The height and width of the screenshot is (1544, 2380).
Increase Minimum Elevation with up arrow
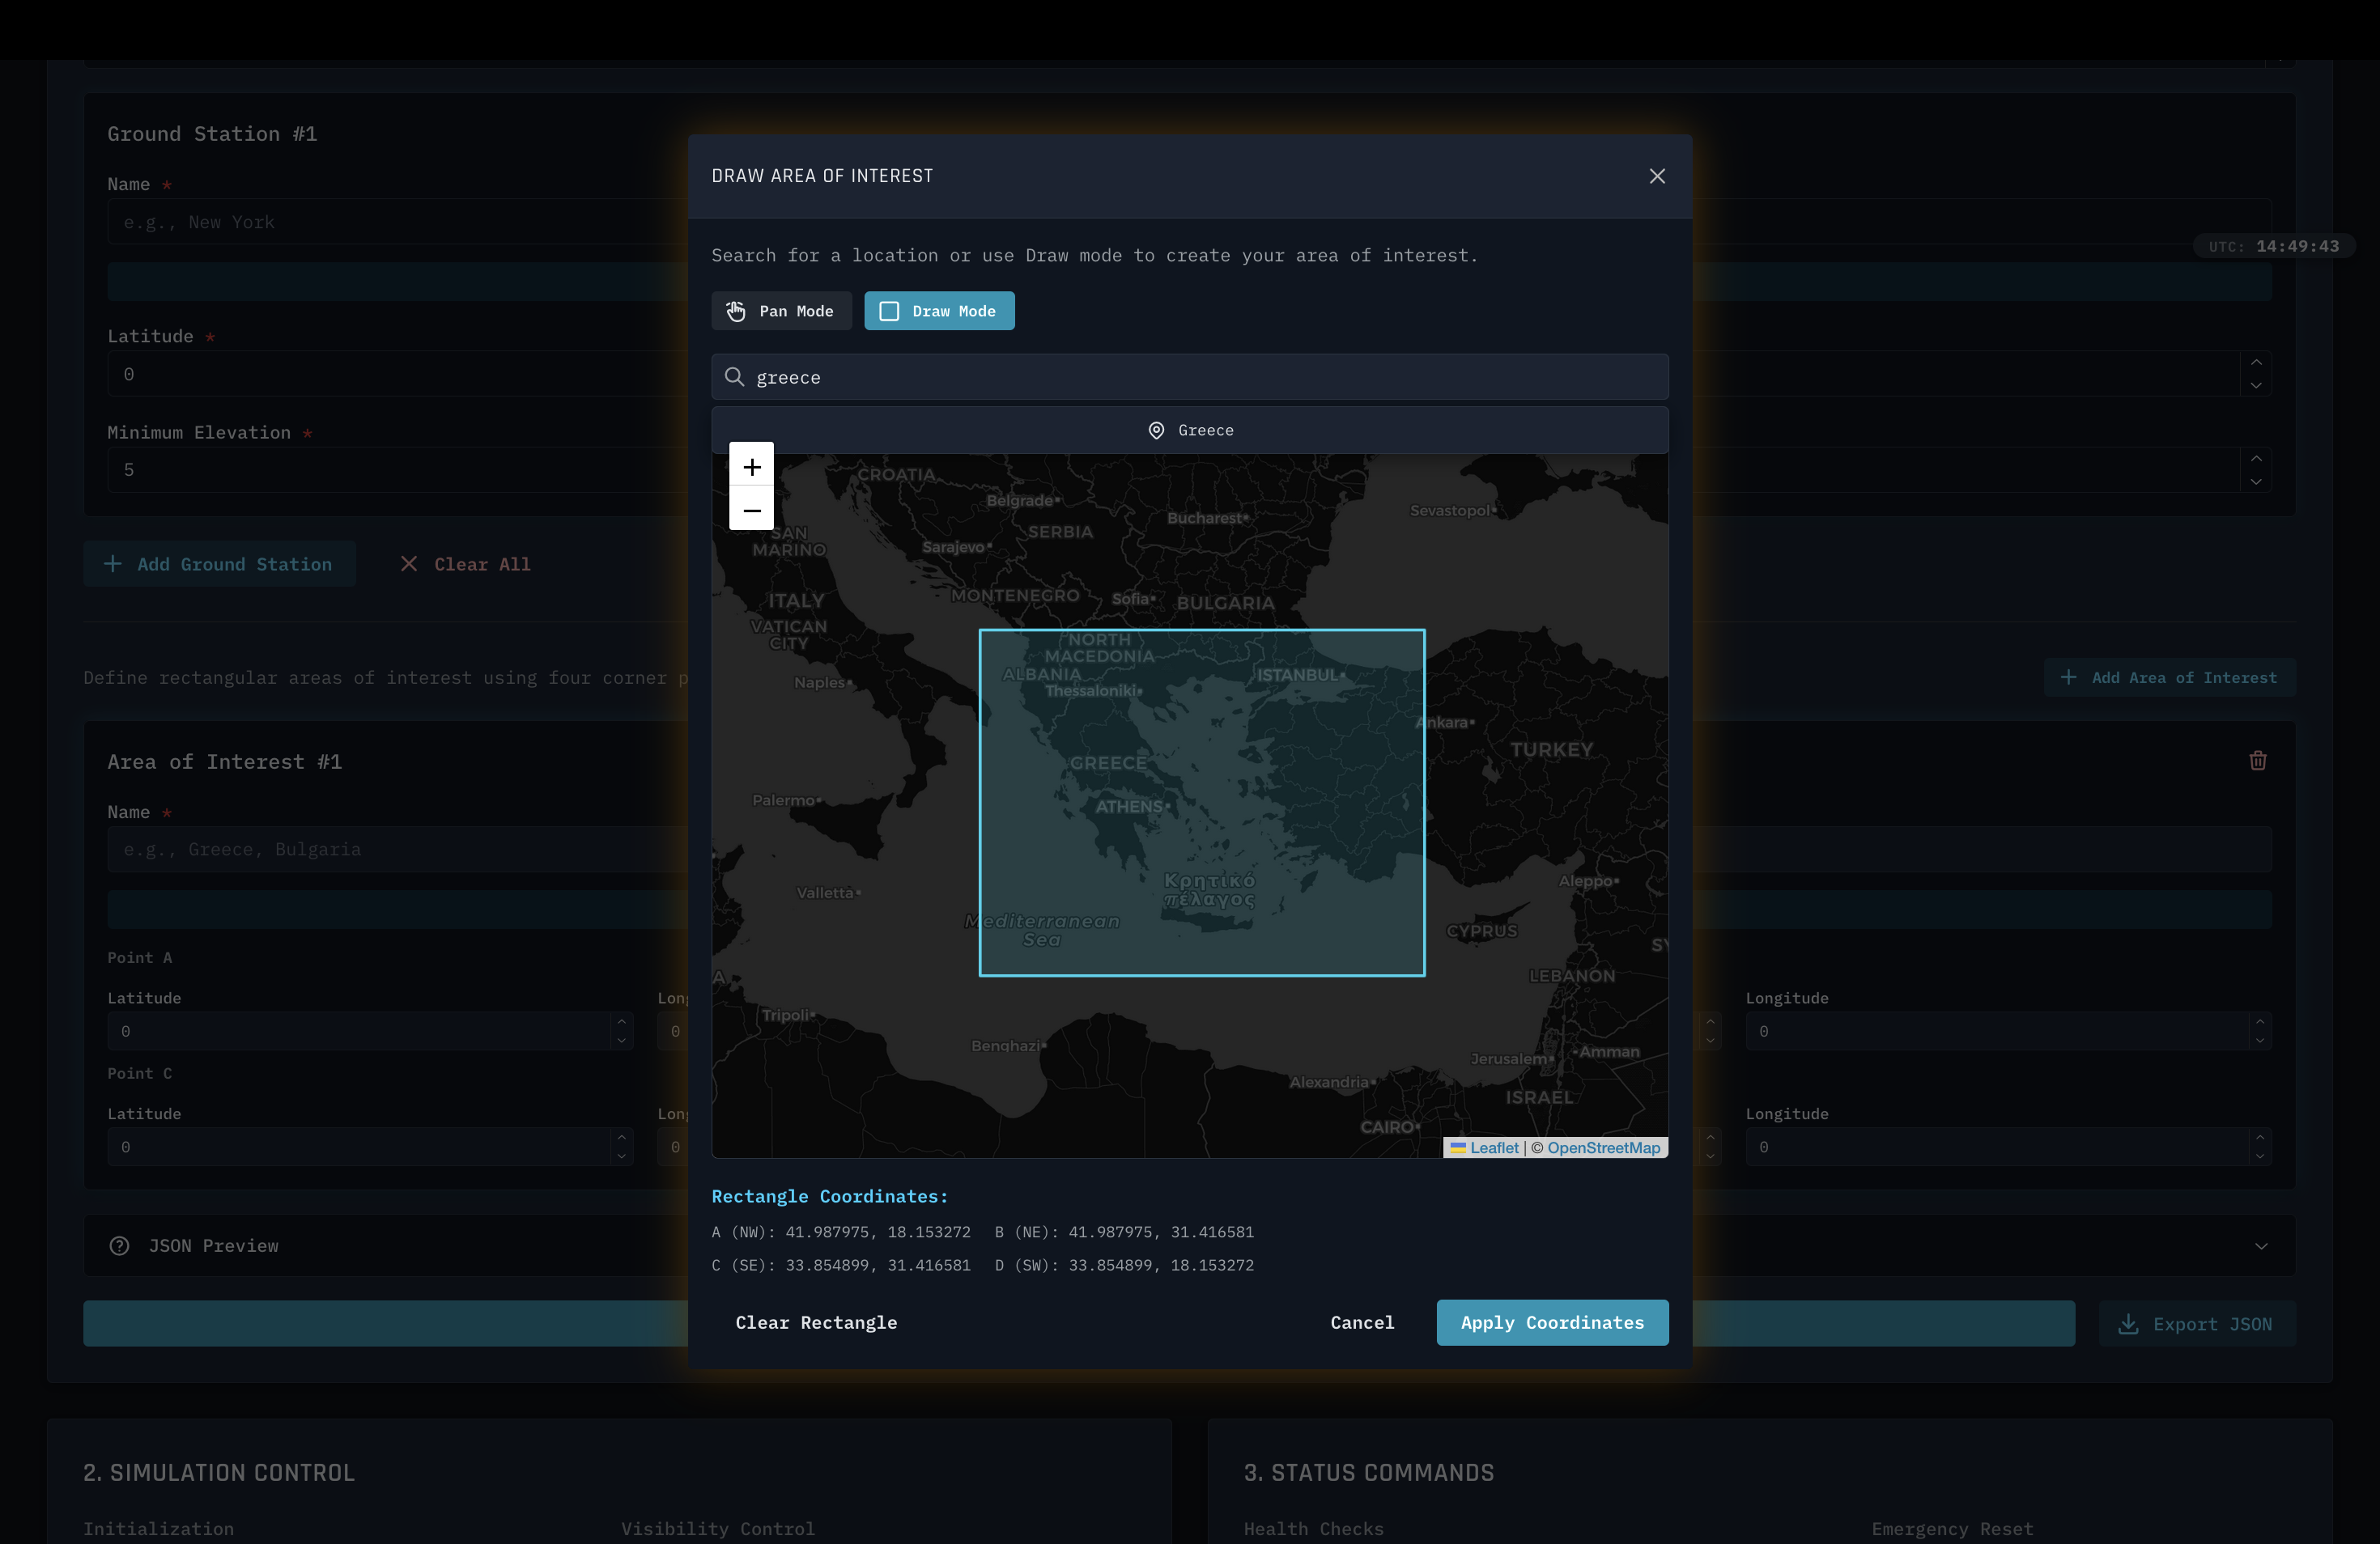pos(2256,459)
